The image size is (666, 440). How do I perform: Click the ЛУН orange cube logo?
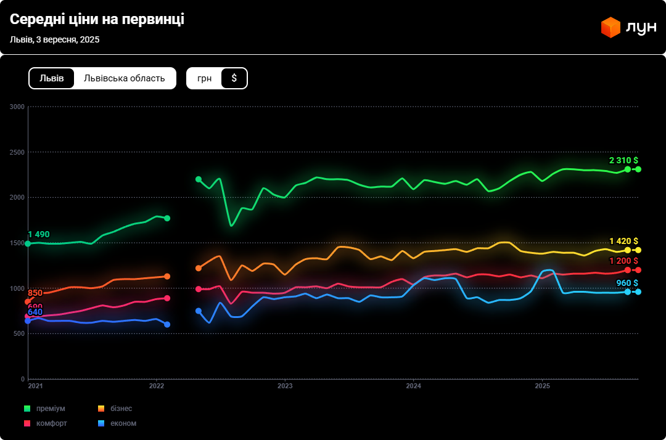coord(610,28)
